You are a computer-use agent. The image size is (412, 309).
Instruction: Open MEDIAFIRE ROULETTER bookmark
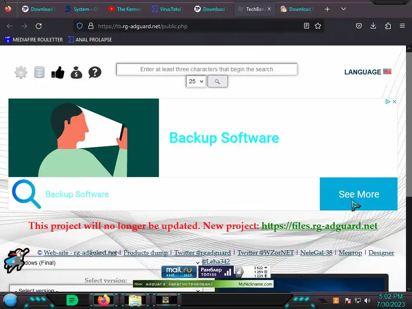[34, 40]
